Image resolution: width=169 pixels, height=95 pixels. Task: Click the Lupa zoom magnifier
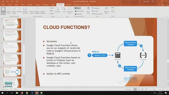click(64, 10)
